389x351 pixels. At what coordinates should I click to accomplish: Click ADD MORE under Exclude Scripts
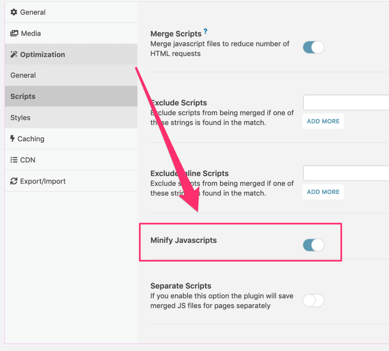tap(323, 121)
